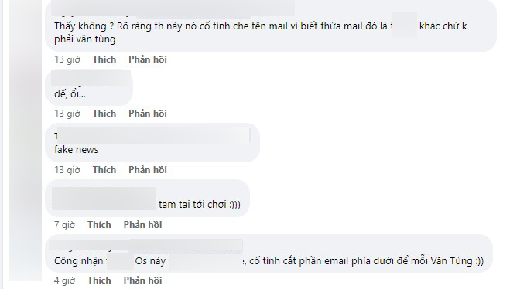This screenshot has height=289, width=527.
Task: Open the blurred author name above "dế, ổi..."
Action: [91, 78]
